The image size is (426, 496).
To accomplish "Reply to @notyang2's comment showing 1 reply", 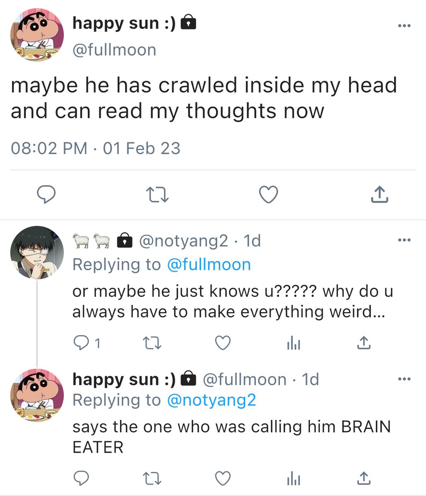I will [87, 343].
